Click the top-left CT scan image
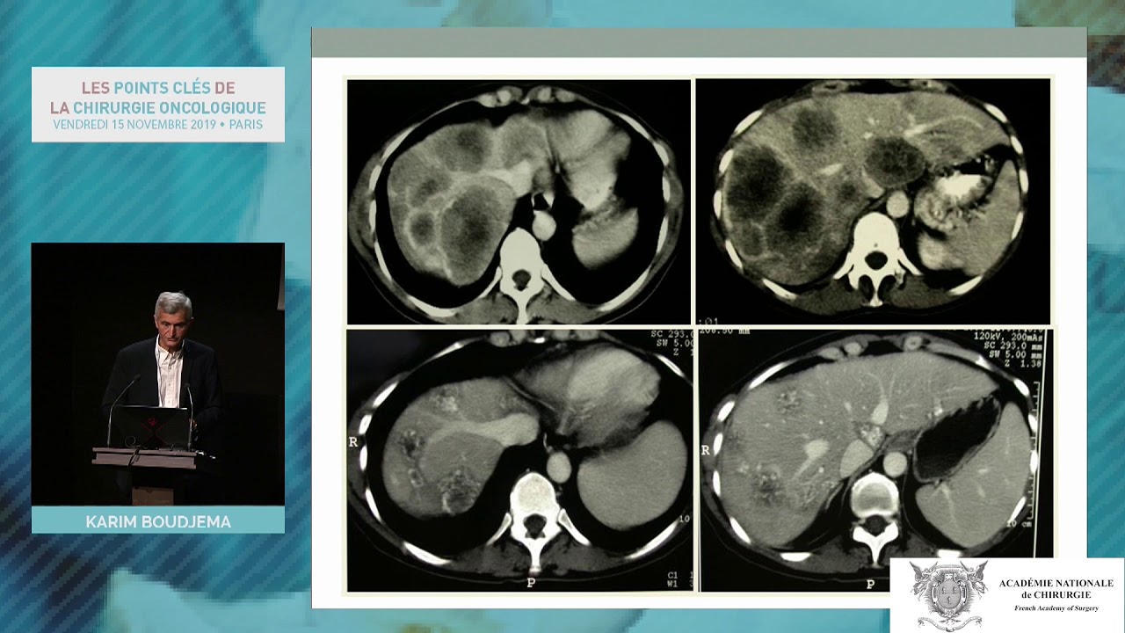 [519, 201]
